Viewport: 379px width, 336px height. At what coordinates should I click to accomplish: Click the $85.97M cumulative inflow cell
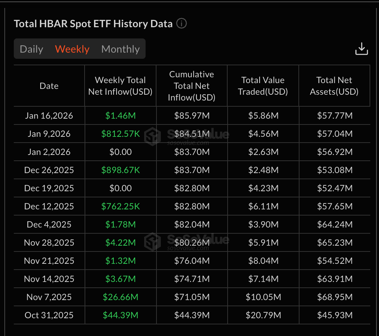(191, 115)
